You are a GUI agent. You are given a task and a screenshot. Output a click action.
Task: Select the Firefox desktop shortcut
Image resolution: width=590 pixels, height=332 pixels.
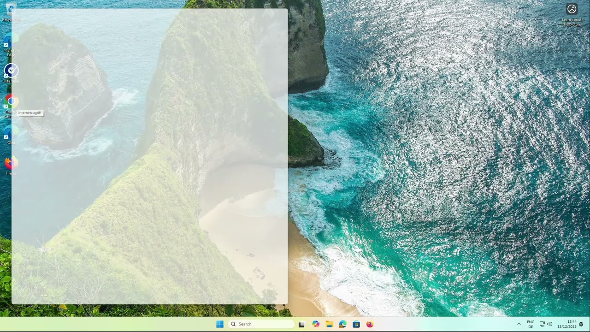point(11,166)
